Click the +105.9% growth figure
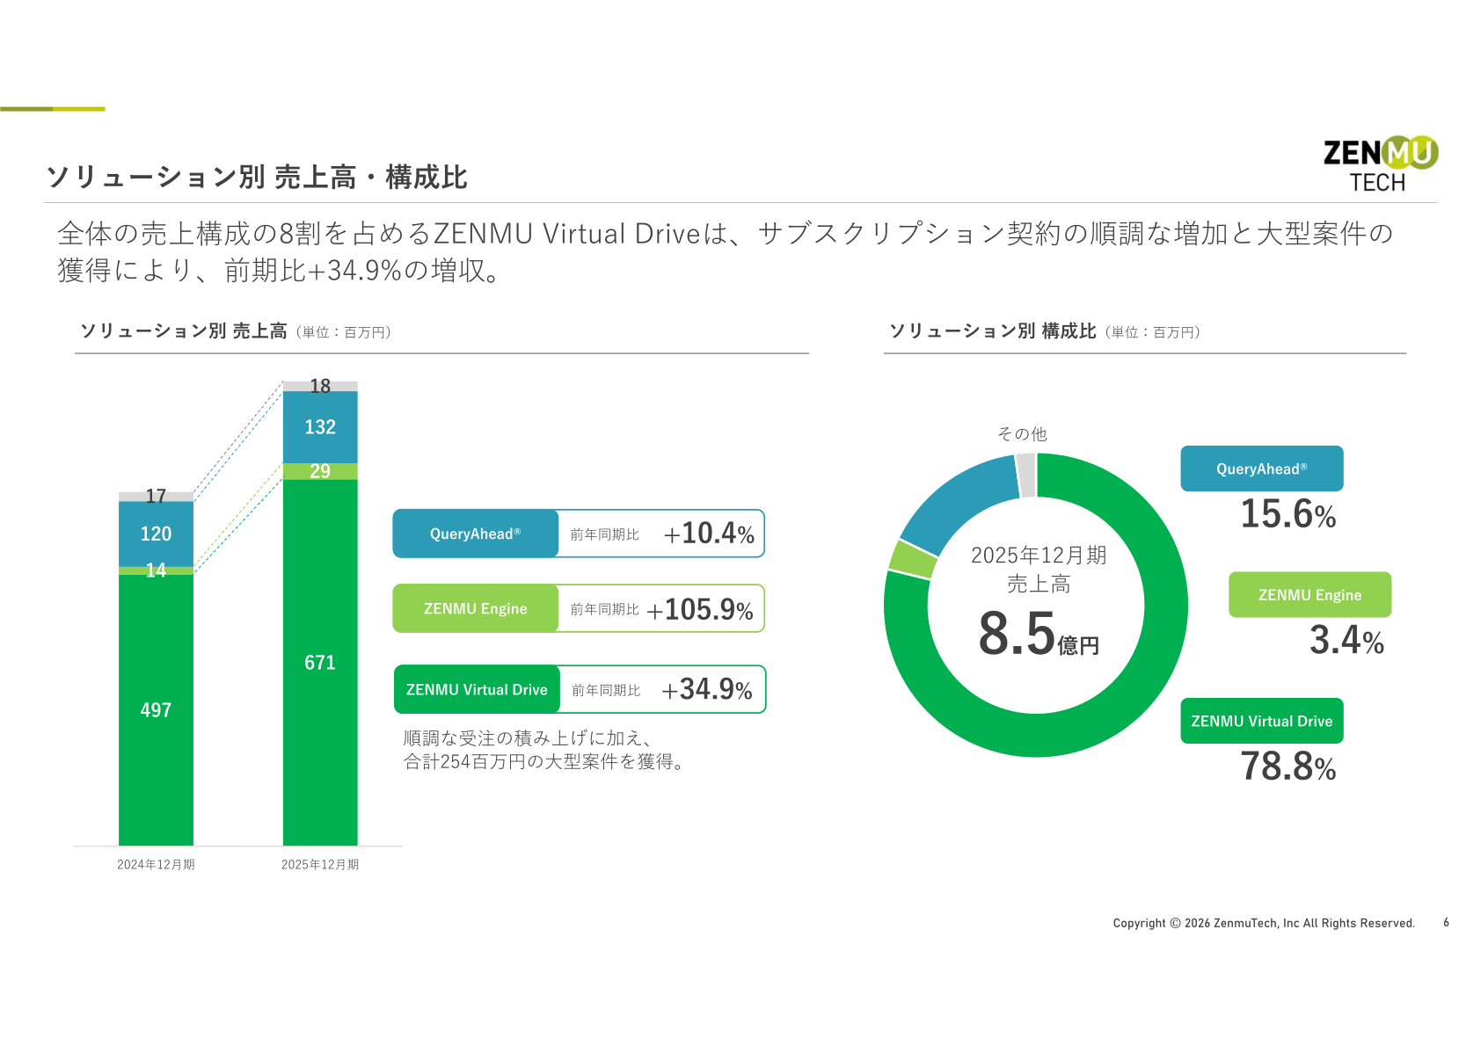This screenshot has height=1046, width=1481. pos(700,609)
